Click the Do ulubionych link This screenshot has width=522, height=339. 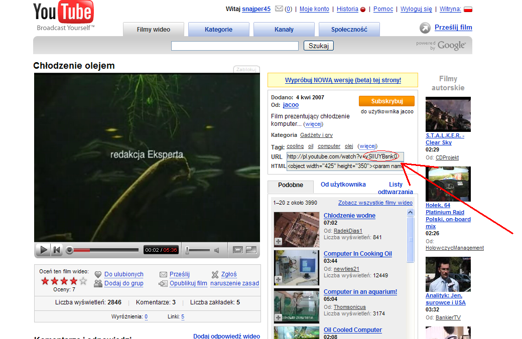click(124, 274)
